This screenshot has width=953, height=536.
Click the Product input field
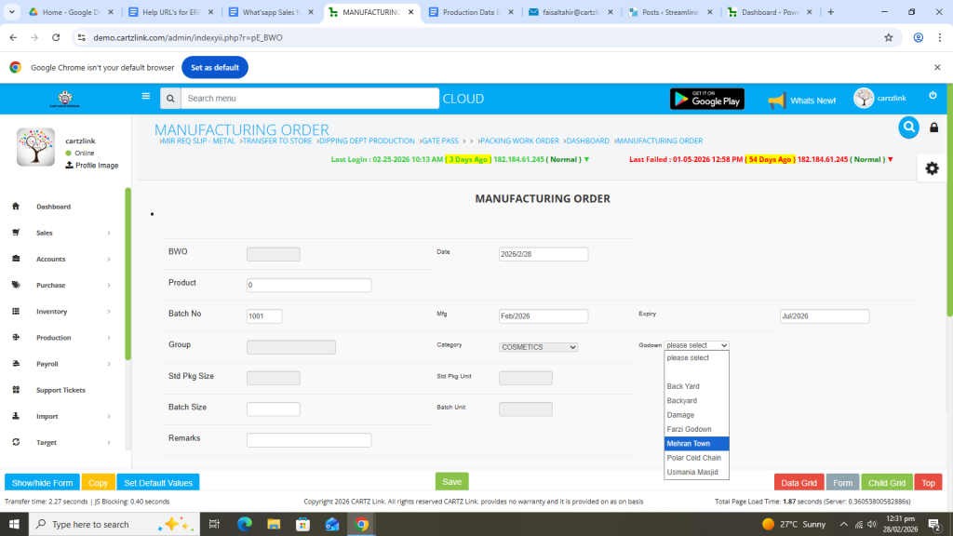(x=309, y=286)
